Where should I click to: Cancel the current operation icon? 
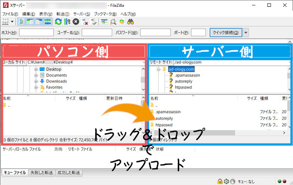[76, 22]
